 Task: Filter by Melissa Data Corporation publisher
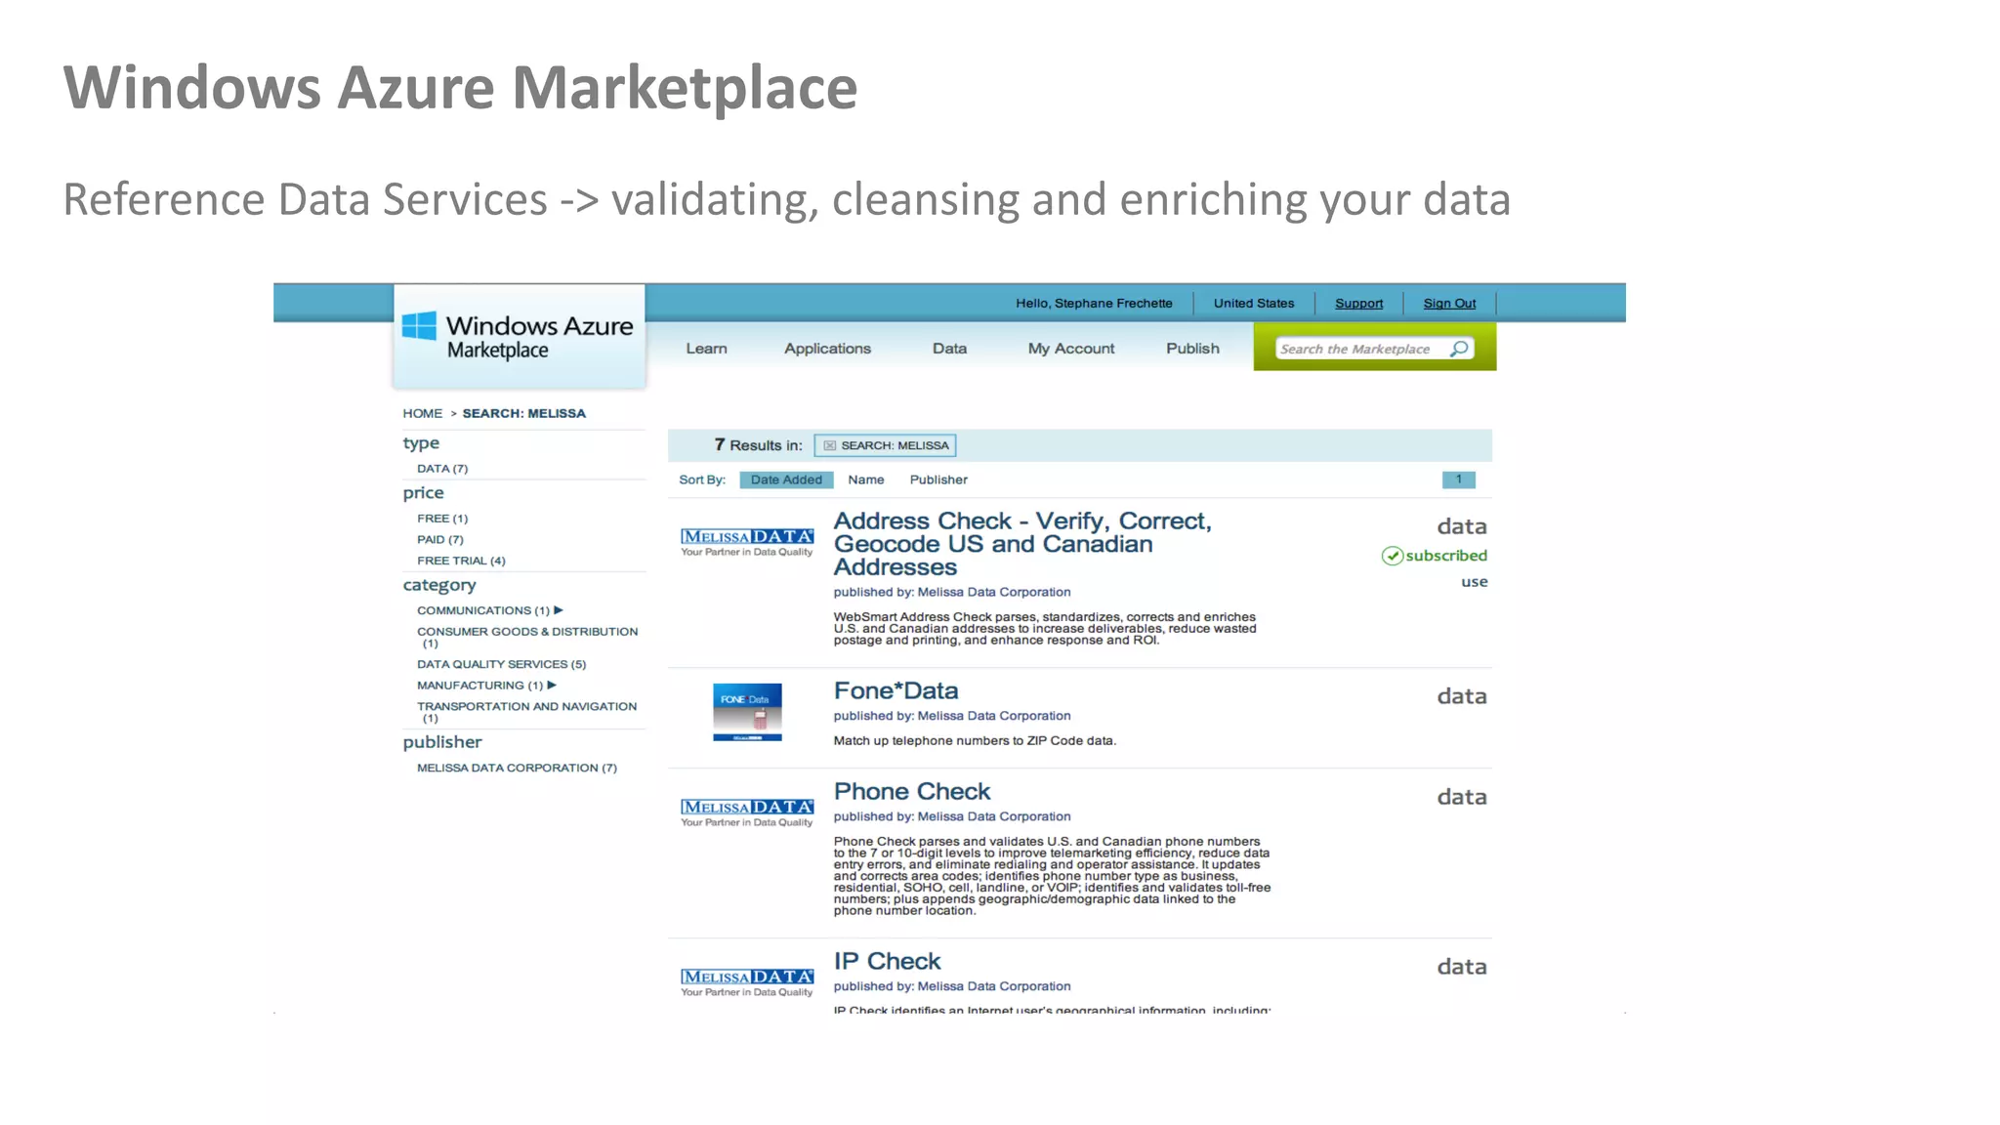[517, 768]
